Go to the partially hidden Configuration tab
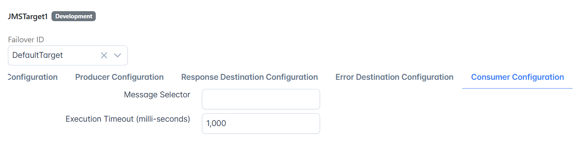The height and width of the screenshot is (150, 581). (33, 77)
